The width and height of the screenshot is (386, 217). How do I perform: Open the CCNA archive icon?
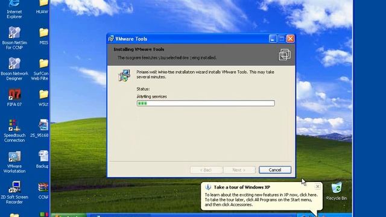pyautogui.click(x=43, y=190)
